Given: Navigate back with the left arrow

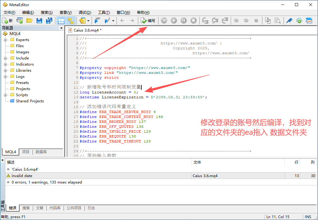Looking at the screenshot, I should coord(122,21).
